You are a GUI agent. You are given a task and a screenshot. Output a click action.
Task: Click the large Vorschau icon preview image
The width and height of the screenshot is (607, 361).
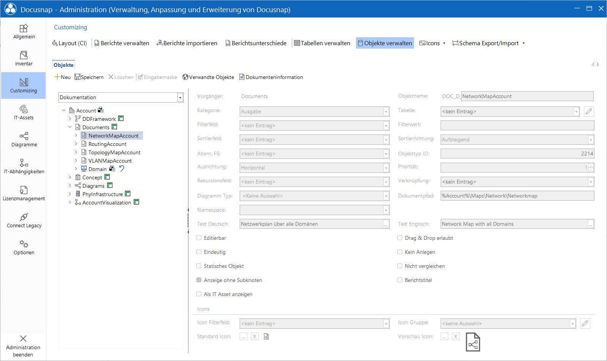tap(473, 342)
